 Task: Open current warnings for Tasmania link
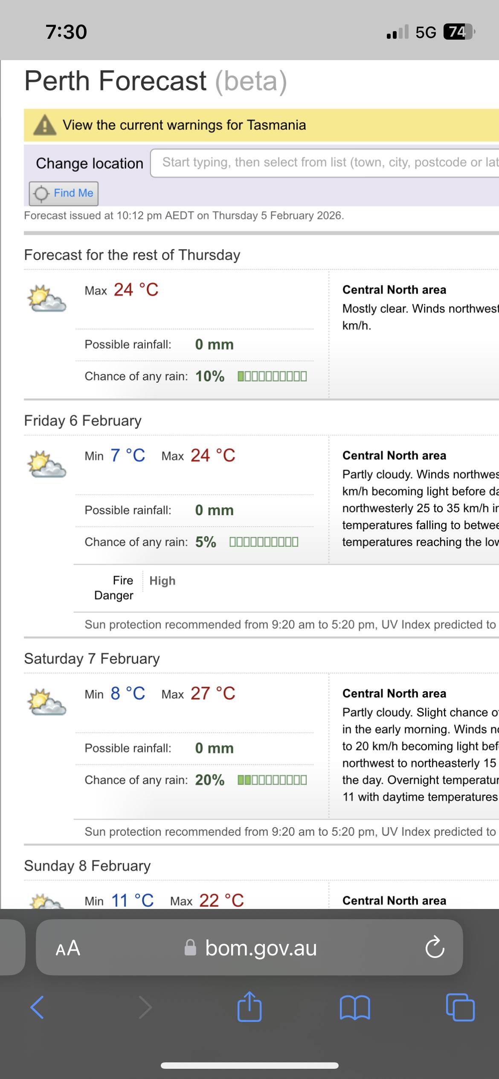pyautogui.click(x=184, y=125)
